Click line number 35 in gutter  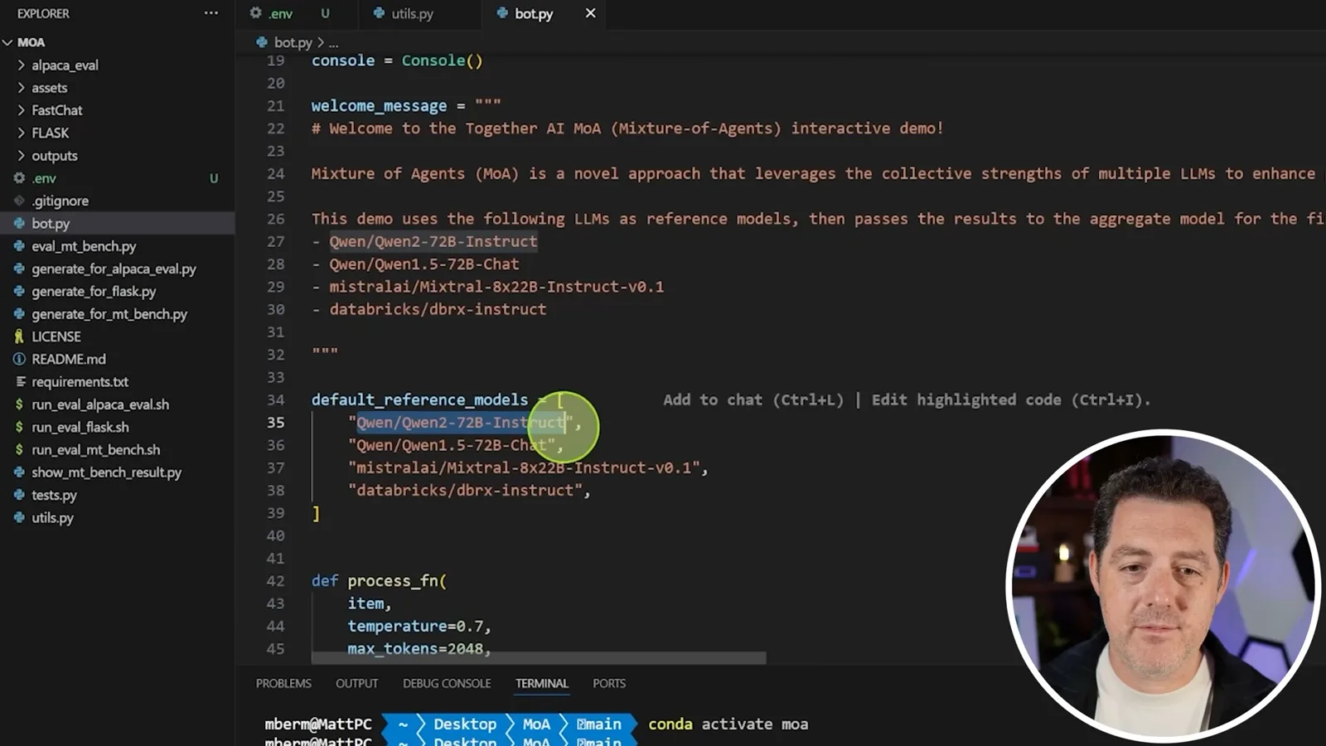tap(276, 423)
